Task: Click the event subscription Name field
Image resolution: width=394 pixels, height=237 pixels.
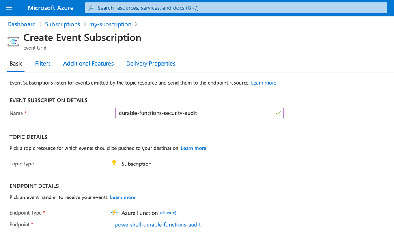Action: pos(199,113)
